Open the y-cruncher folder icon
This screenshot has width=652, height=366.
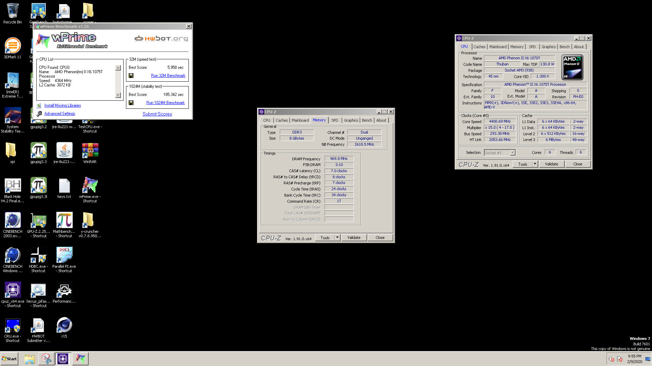point(90,225)
